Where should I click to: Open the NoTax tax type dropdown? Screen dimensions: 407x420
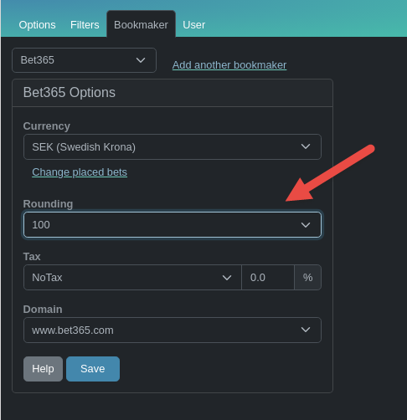click(x=132, y=278)
